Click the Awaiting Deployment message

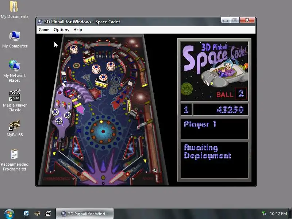tap(207, 152)
